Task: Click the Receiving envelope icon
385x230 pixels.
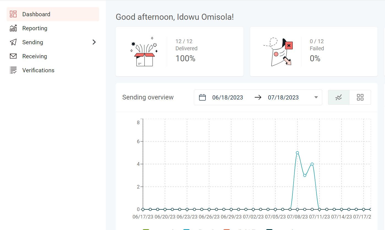Action: click(x=13, y=56)
